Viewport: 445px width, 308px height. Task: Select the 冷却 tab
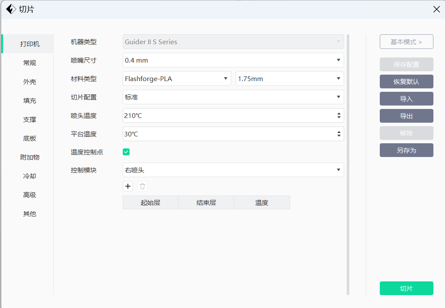[x=30, y=176]
